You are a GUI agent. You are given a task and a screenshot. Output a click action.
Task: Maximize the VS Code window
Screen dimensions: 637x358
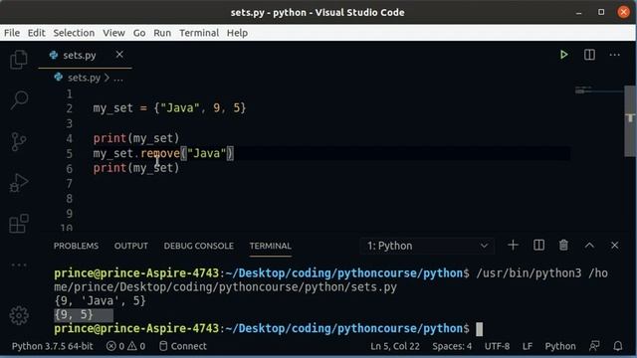point(601,12)
